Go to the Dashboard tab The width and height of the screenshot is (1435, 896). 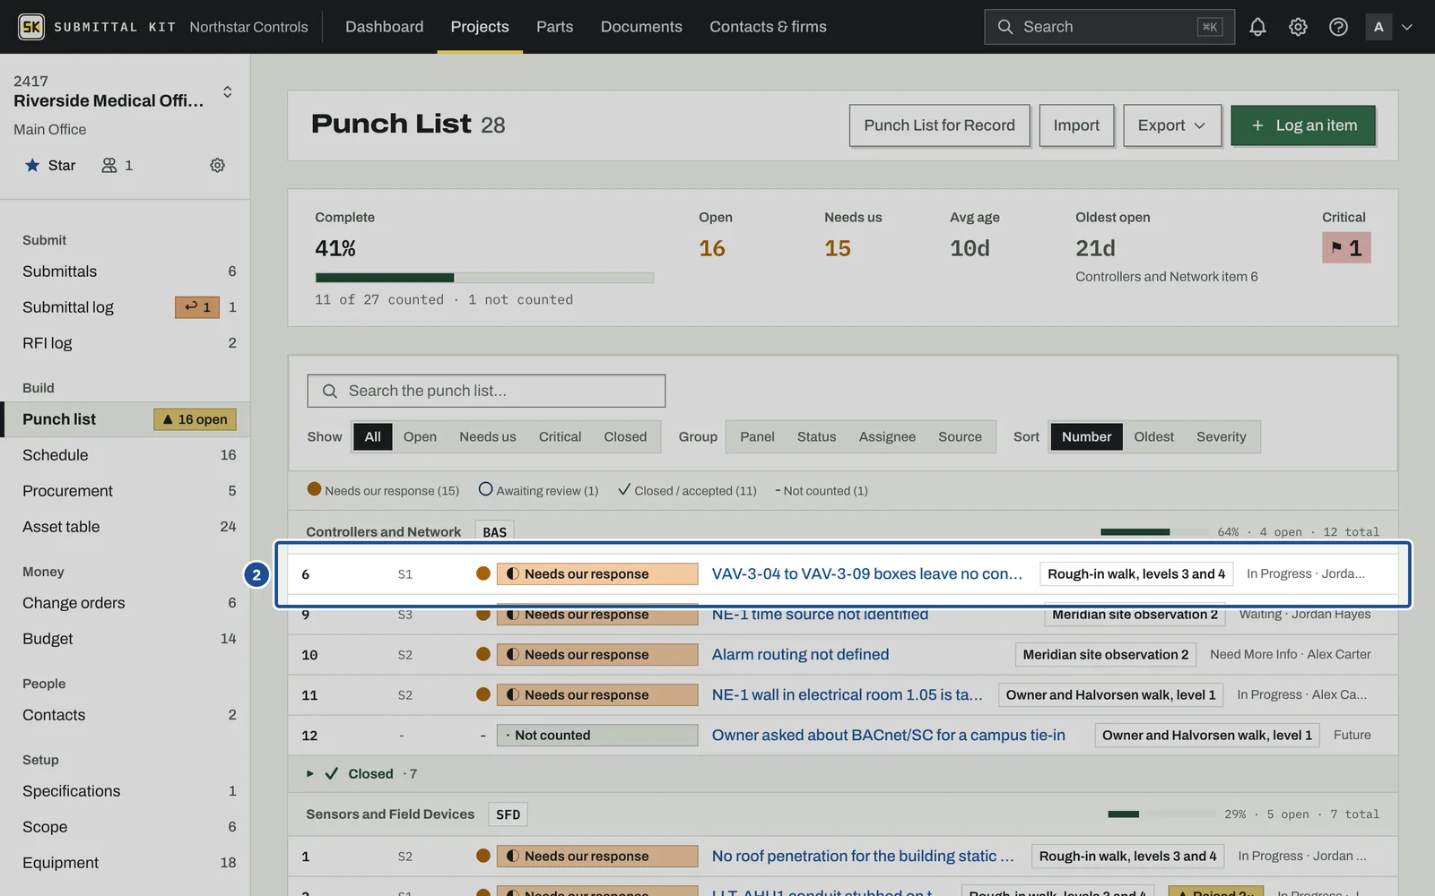385,27
